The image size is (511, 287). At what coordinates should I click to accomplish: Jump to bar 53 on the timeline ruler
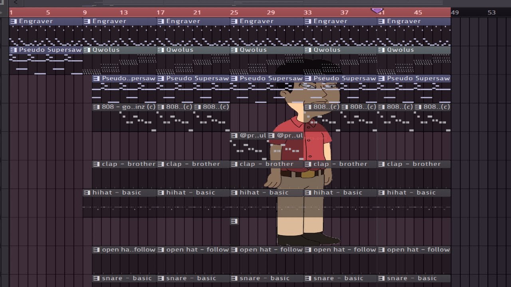click(x=491, y=12)
